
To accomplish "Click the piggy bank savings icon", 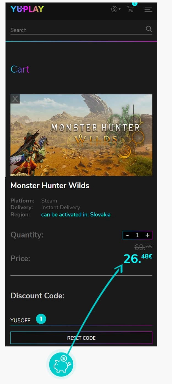I will point(61,364).
